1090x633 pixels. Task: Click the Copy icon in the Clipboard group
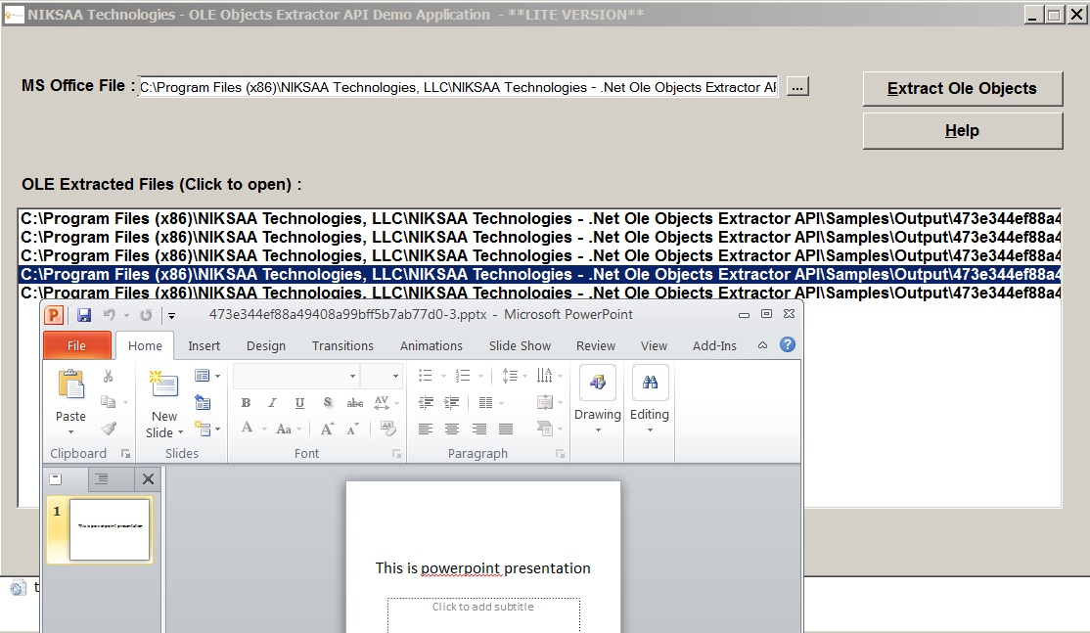[x=108, y=402]
